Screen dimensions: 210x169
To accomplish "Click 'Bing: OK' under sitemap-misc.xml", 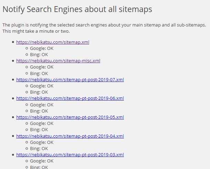I will tap(39, 73).
